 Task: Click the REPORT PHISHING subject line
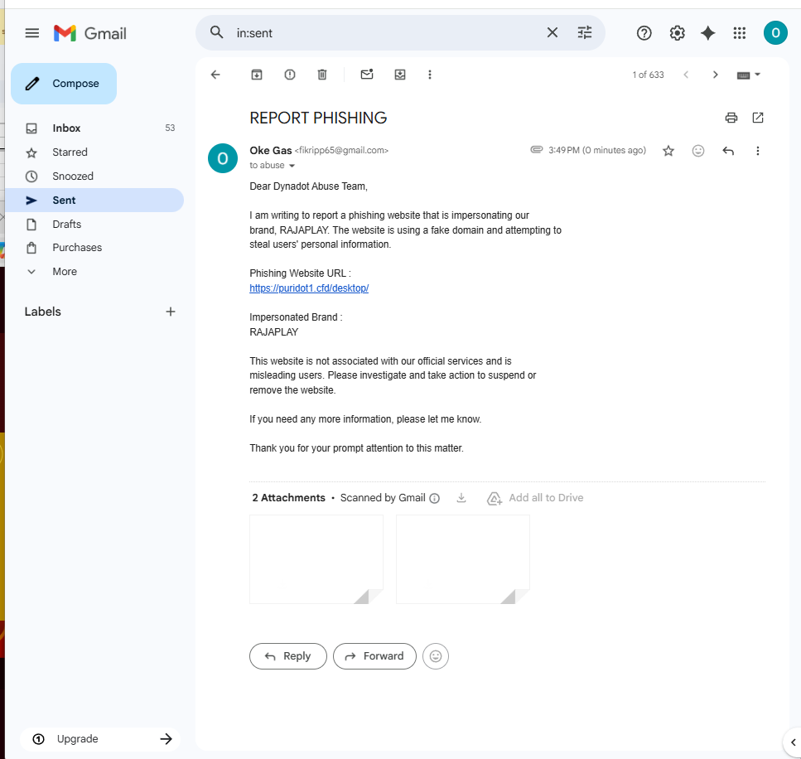[318, 118]
